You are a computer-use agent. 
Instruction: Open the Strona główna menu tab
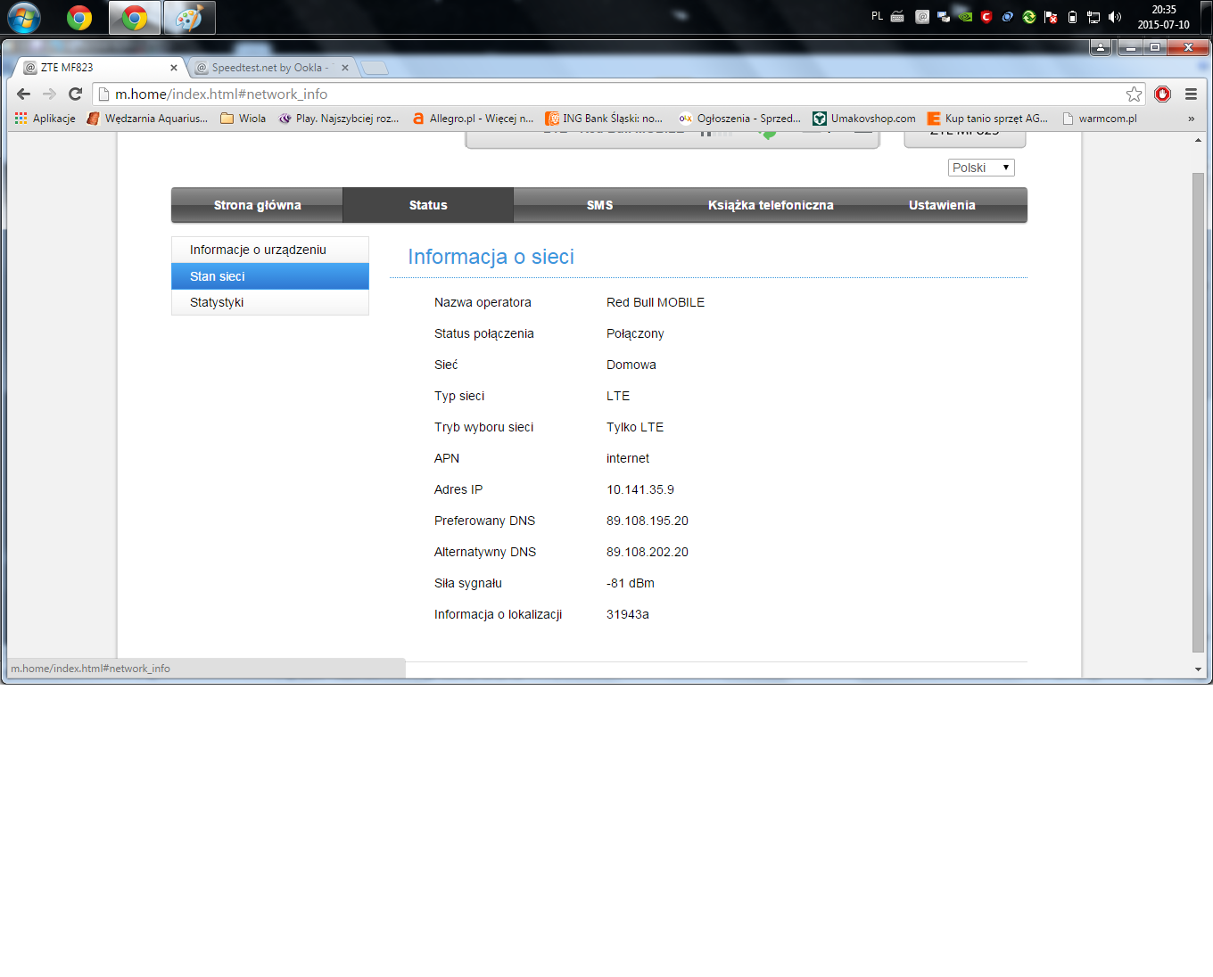coord(257,205)
